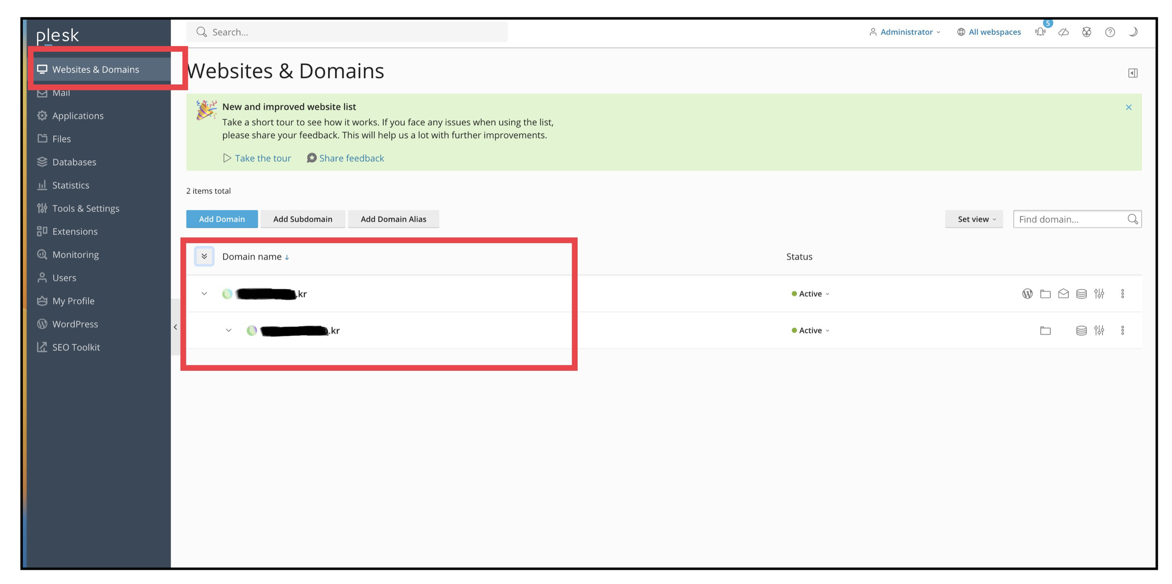Open hosting settings sliders icon for first domain

point(1098,293)
